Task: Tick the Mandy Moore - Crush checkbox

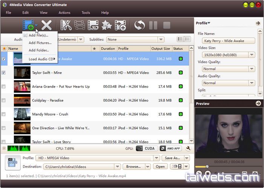Action: (4, 114)
